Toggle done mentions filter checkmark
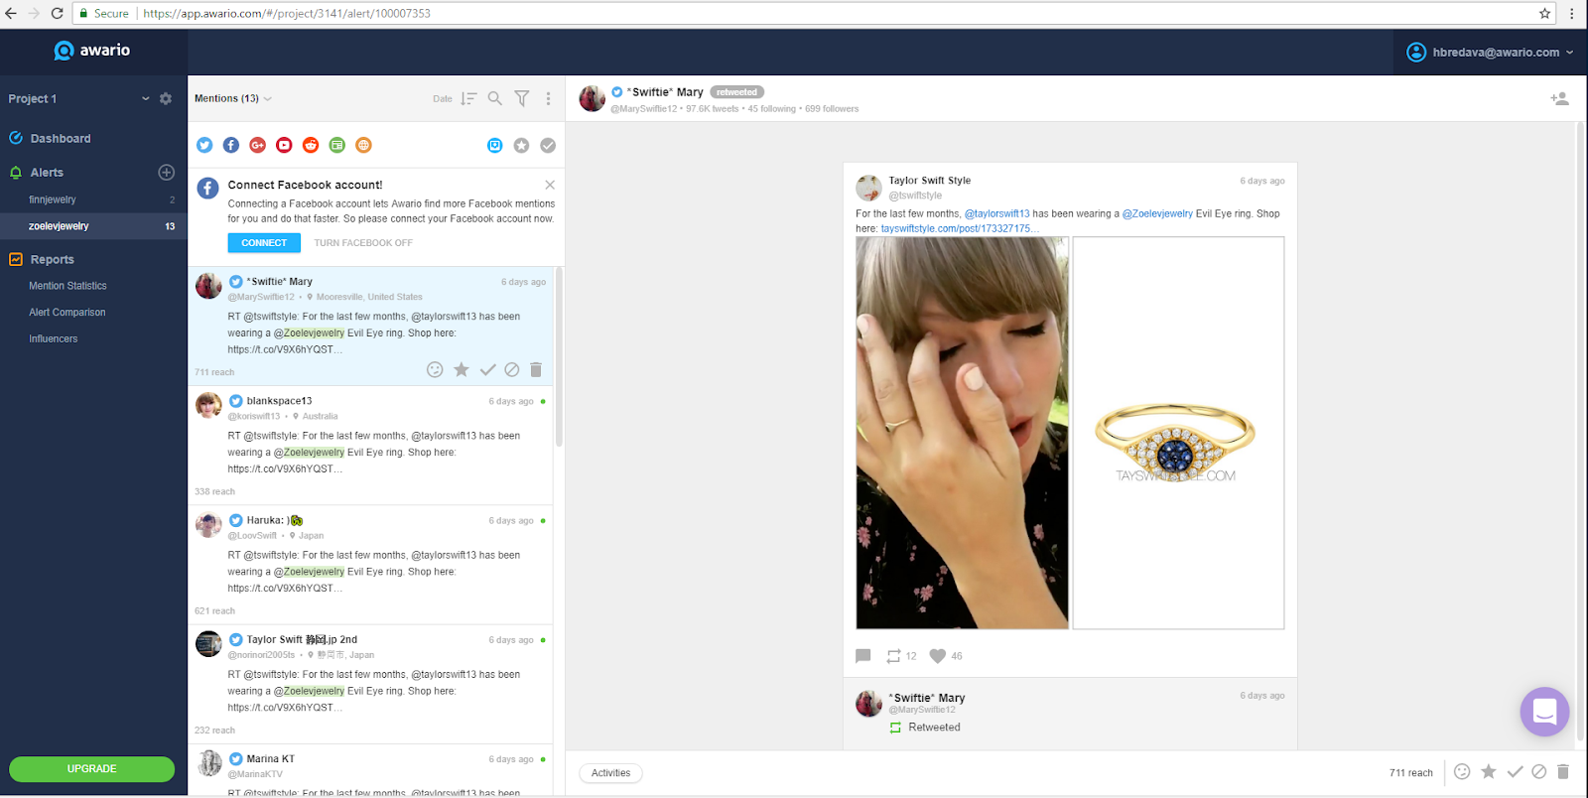The image size is (1588, 798). click(x=548, y=145)
